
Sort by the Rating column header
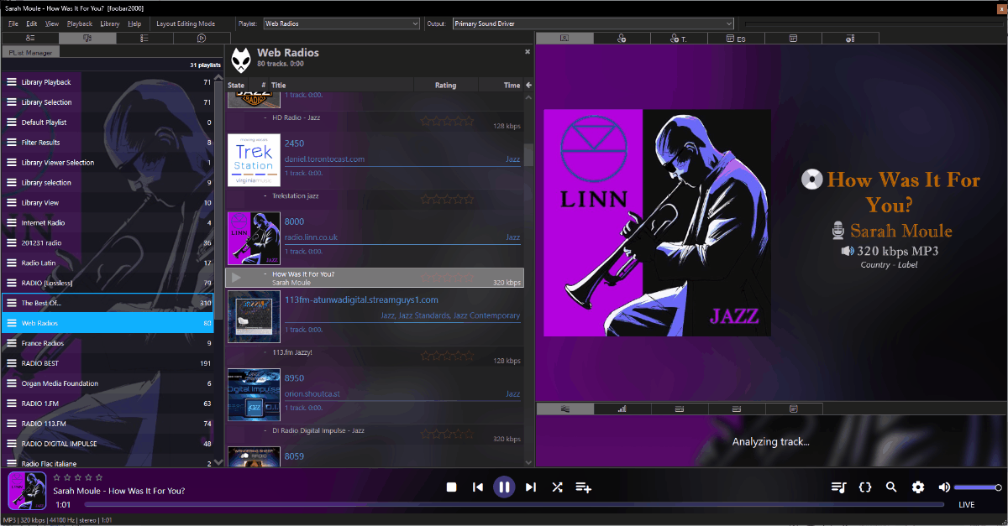(x=446, y=85)
